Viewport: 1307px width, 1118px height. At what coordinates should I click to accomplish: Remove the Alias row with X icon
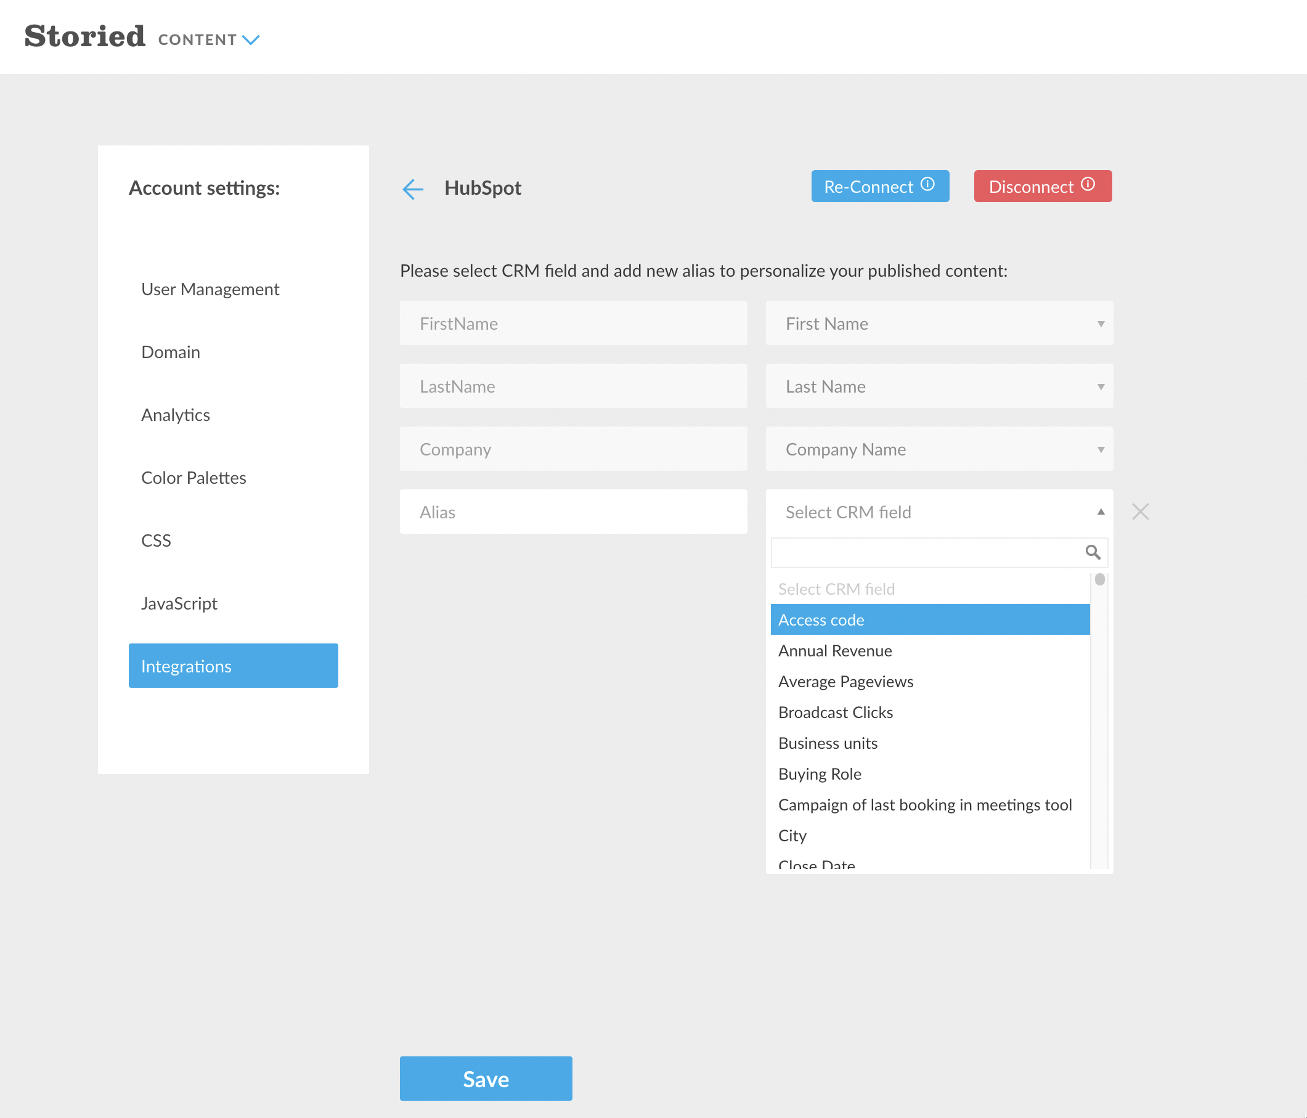coord(1140,512)
